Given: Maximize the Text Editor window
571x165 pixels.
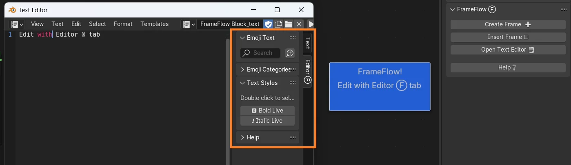Looking at the screenshot, I should [277, 10].
